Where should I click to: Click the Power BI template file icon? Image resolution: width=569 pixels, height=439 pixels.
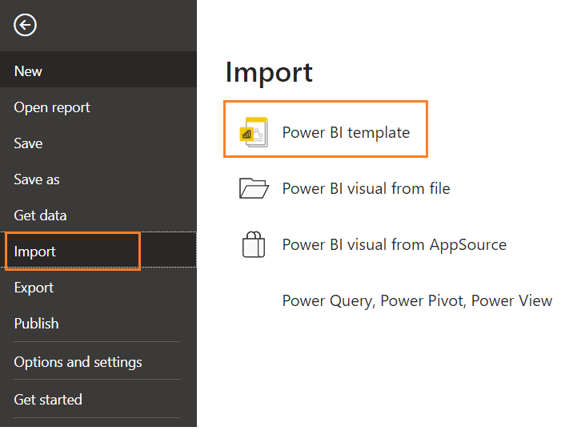pyautogui.click(x=254, y=132)
